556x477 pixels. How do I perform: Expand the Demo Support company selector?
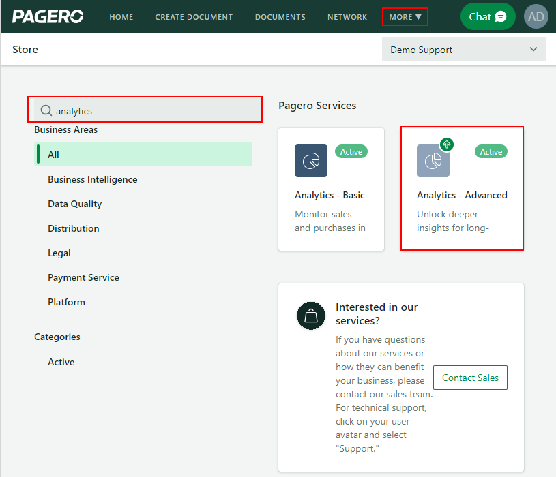pyautogui.click(x=463, y=50)
